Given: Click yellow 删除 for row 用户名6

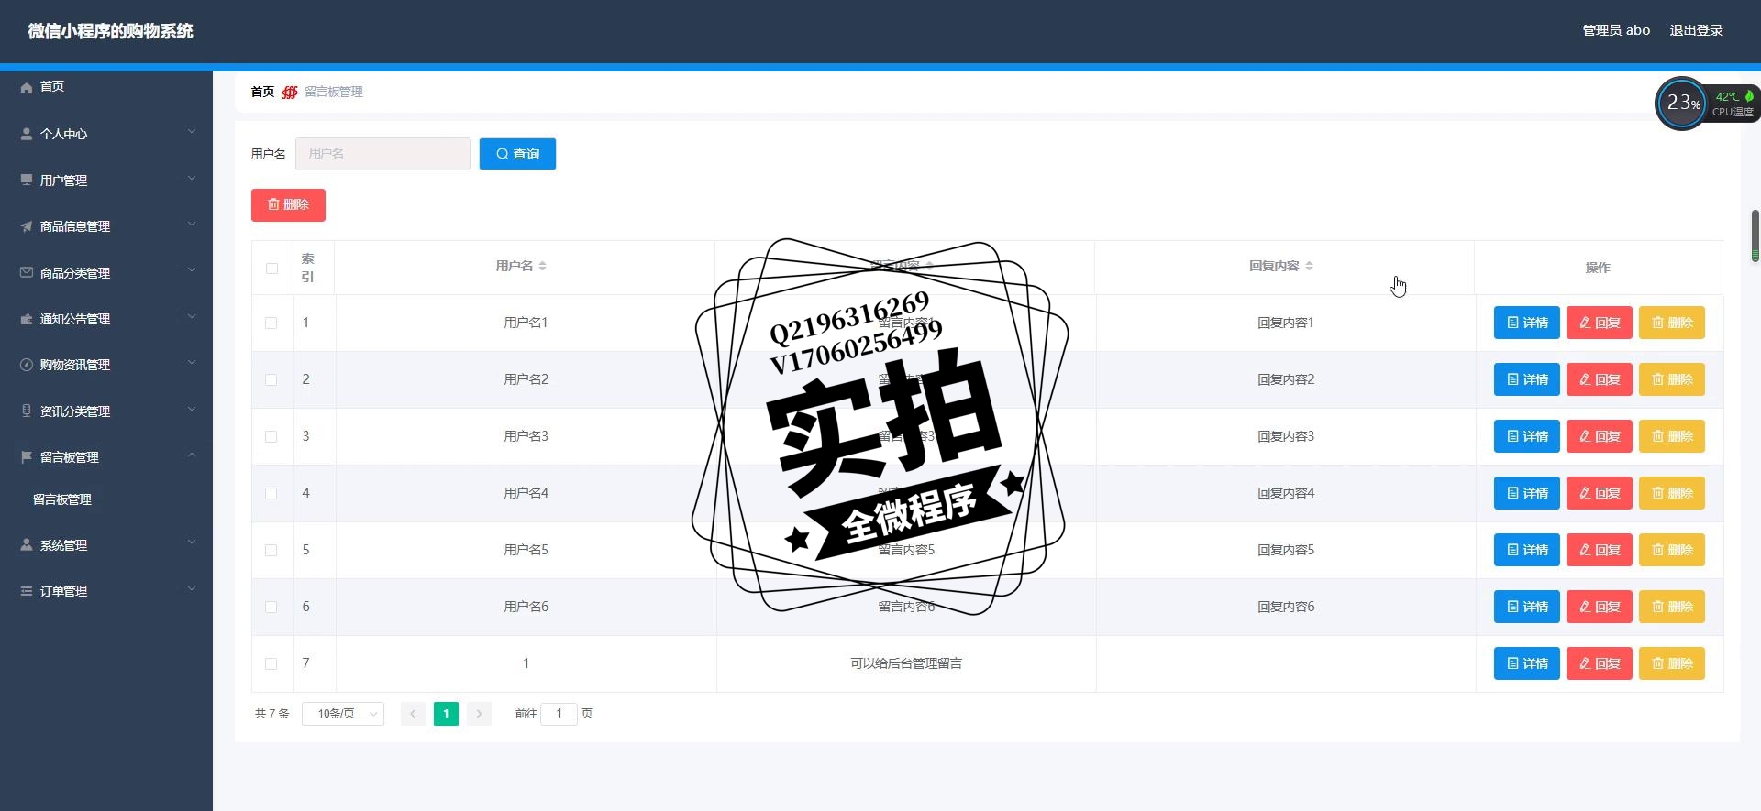Looking at the screenshot, I should click(1672, 607).
